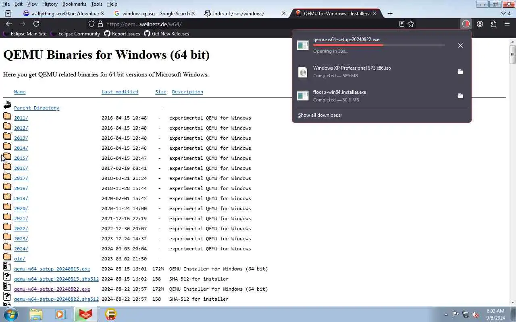Open the account profile icon

tap(480, 24)
